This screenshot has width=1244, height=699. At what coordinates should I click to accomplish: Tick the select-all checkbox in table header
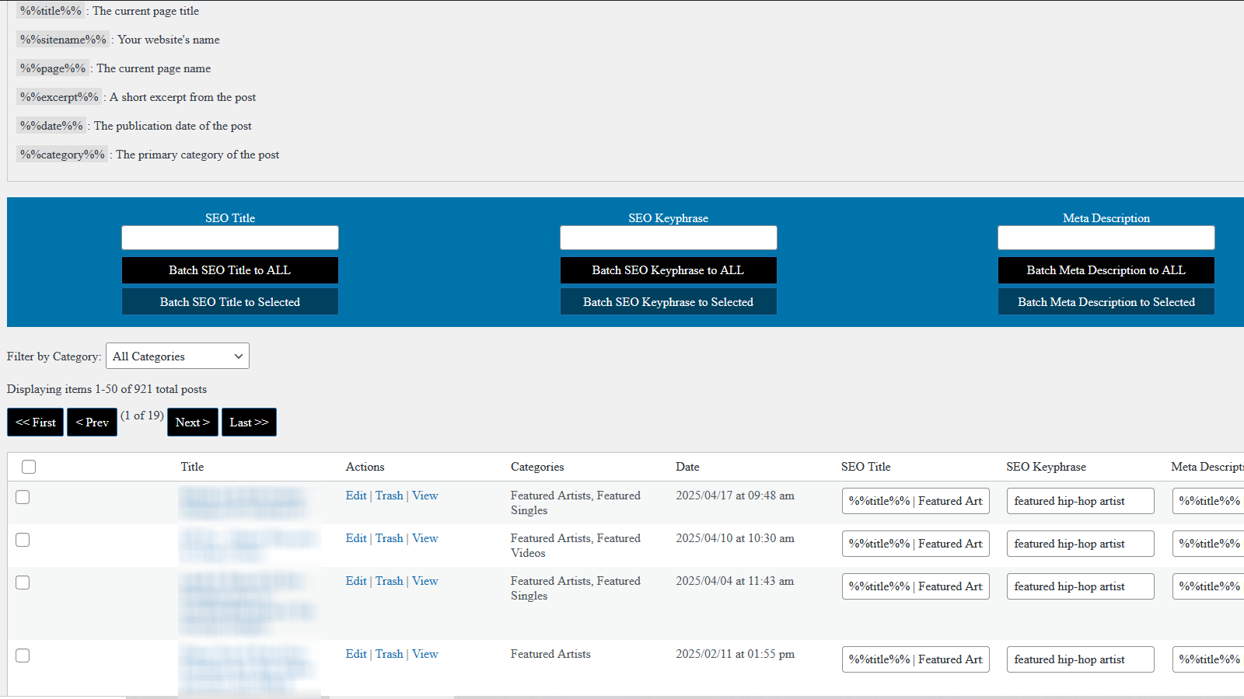[x=29, y=467]
